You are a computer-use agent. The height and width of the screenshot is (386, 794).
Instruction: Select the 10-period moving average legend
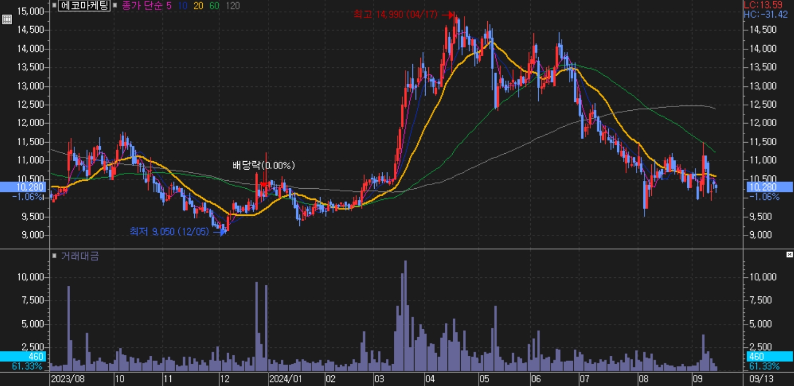click(183, 6)
